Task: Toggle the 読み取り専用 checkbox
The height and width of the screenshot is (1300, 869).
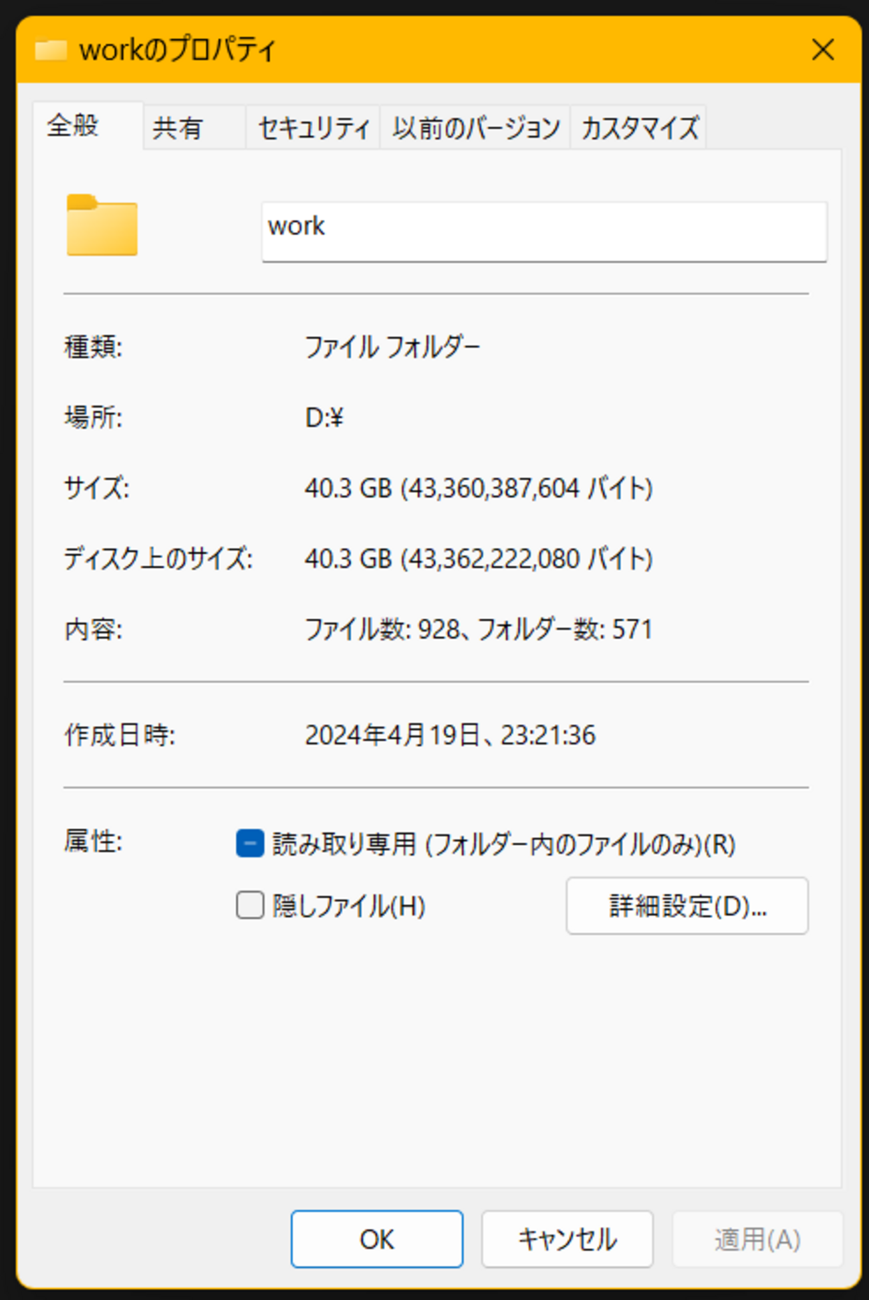Action: (x=250, y=843)
